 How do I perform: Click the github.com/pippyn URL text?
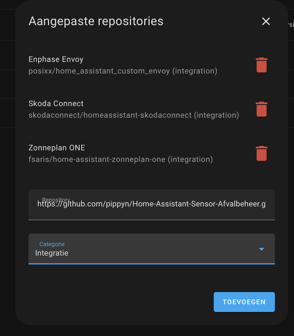tap(151, 204)
